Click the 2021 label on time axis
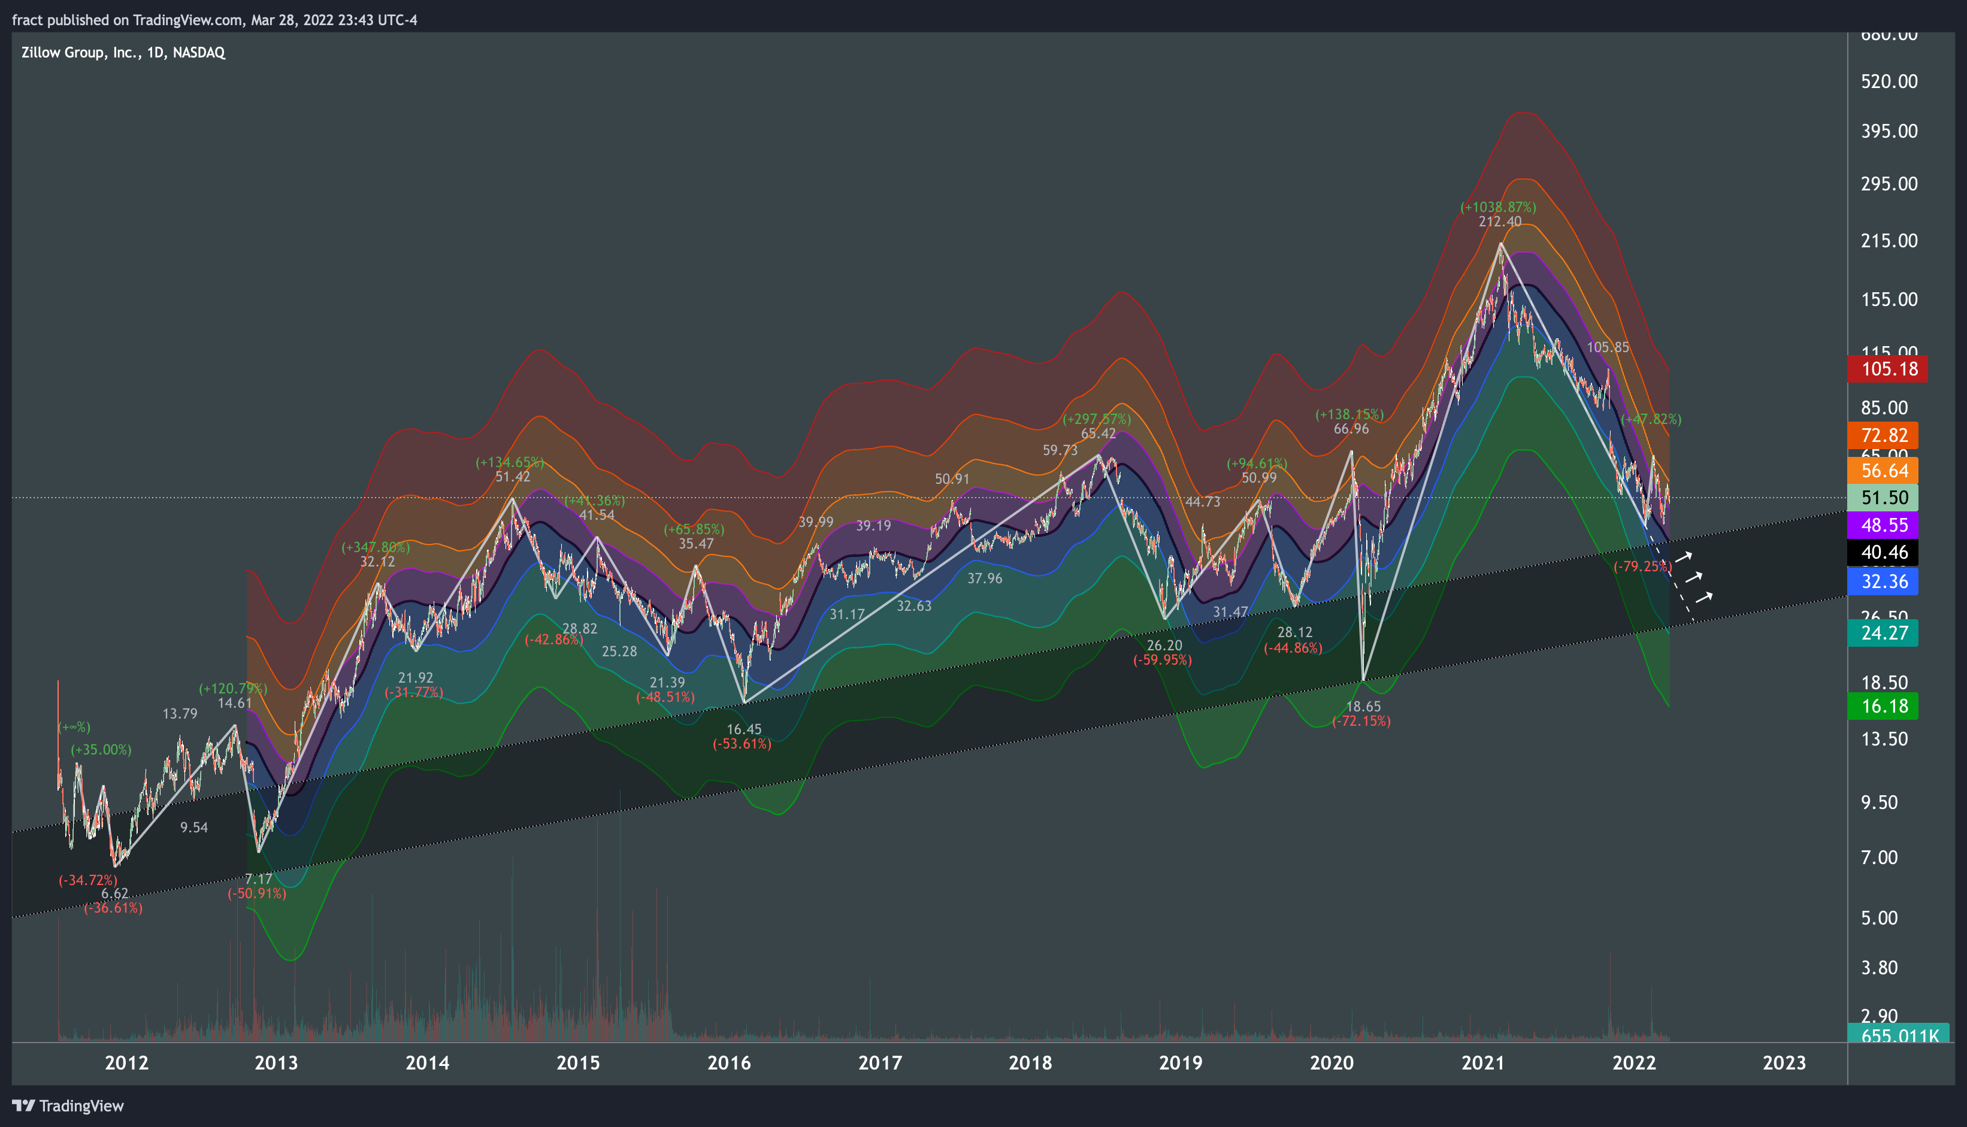Image resolution: width=1967 pixels, height=1127 pixels. (1483, 1063)
